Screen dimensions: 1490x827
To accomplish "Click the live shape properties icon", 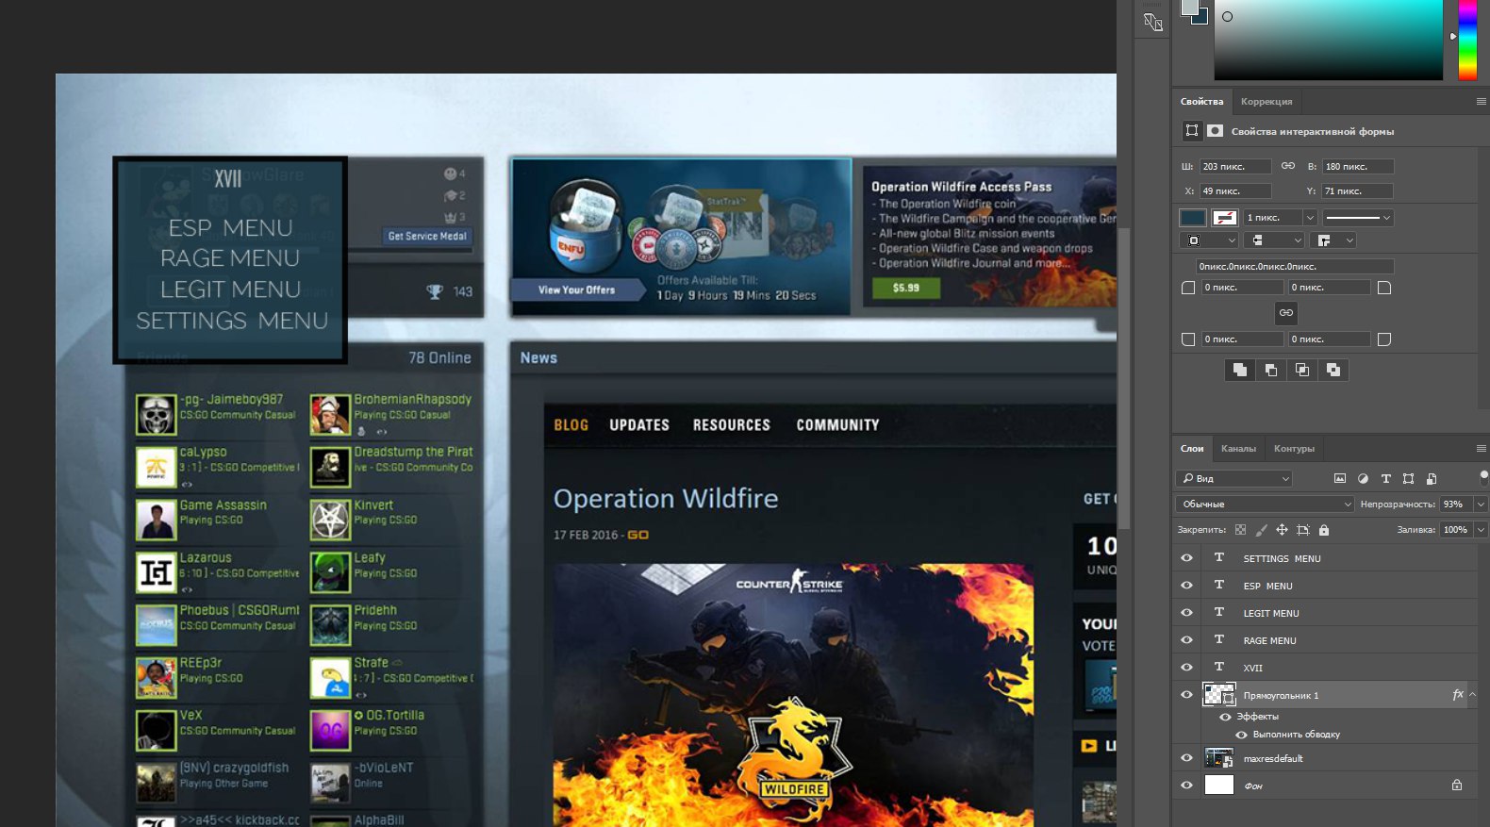I will 1192,131.
